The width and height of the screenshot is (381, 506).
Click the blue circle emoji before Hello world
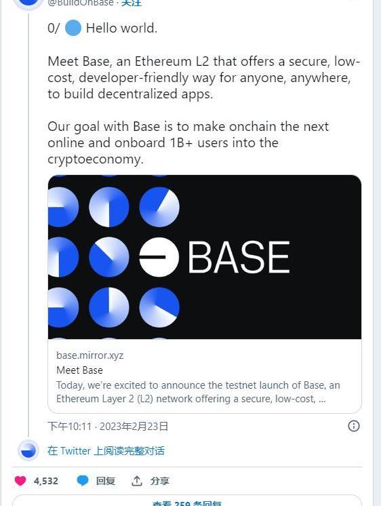click(73, 28)
